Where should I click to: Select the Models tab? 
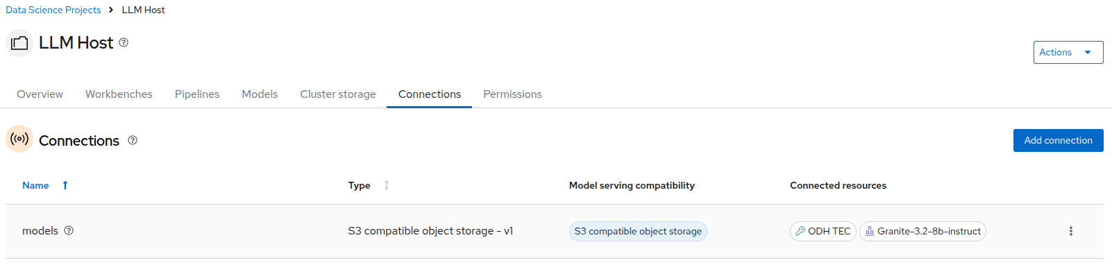pyautogui.click(x=260, y=94)
